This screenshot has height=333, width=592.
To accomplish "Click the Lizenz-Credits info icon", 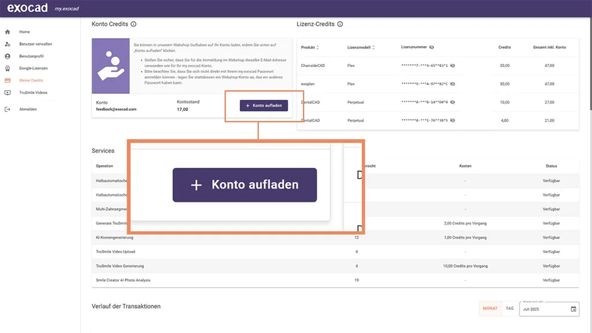I will [340, 24].
